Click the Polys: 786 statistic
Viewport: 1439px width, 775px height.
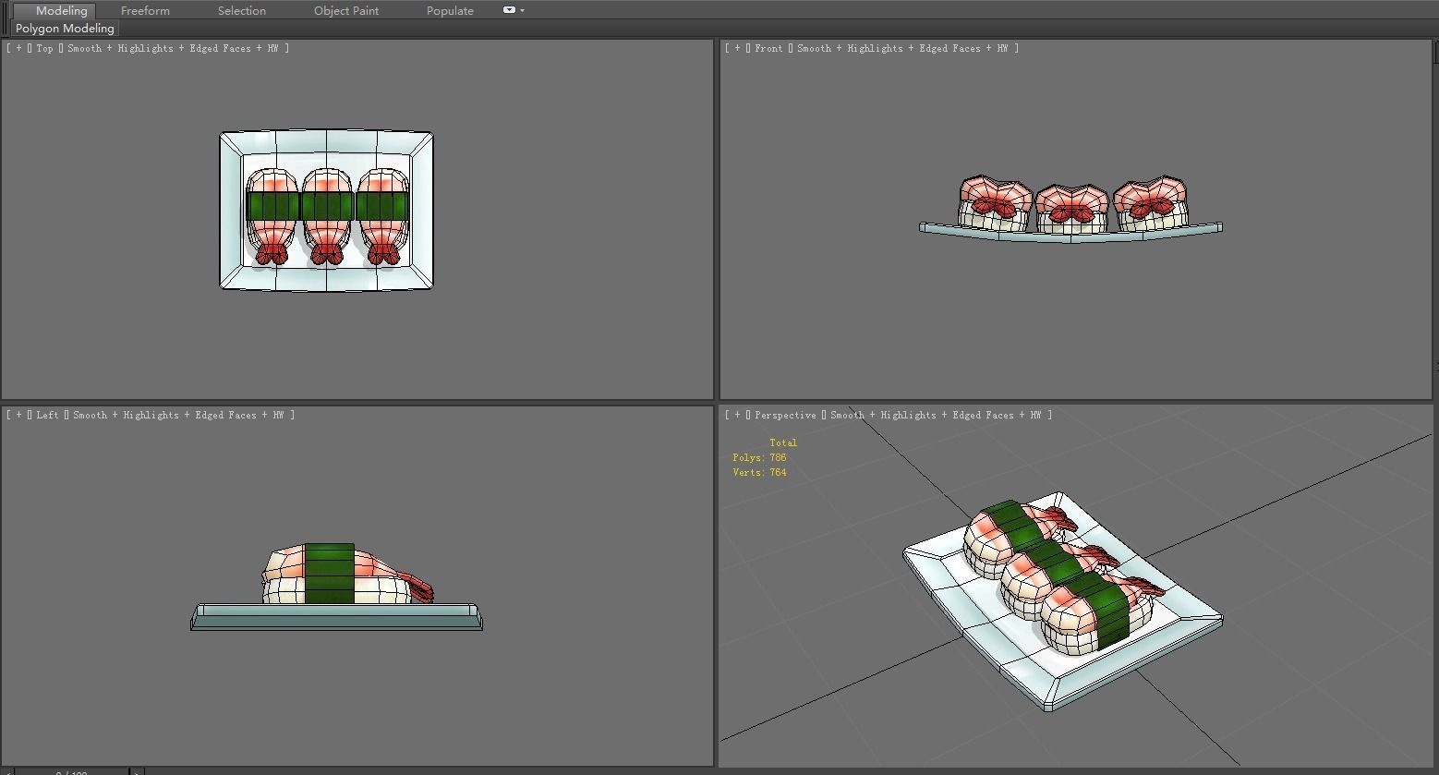(x=759, y=457)
